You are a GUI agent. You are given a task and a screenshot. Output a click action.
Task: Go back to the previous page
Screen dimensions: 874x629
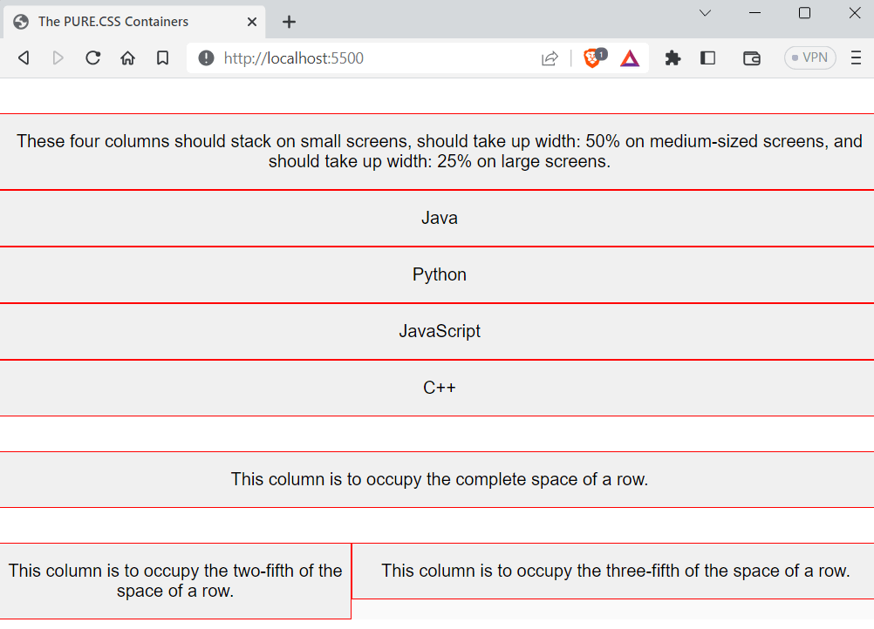(24, 57)
